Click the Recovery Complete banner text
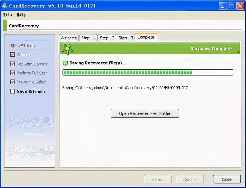Screen dimensions: 246x188 (211, 49)
